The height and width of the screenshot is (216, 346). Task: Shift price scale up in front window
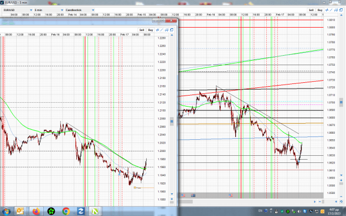point(172,35)
